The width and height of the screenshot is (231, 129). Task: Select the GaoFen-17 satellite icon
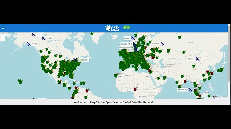(163, 44)
